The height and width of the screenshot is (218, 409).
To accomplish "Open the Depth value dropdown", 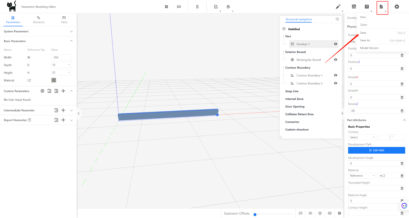I will click(61, 65).
